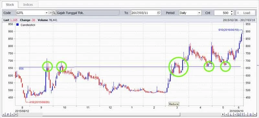The height and width of the screenshot is (118, 259).
Task: Click the scrollbar left arrow button
Action: [x=16, y=114]
